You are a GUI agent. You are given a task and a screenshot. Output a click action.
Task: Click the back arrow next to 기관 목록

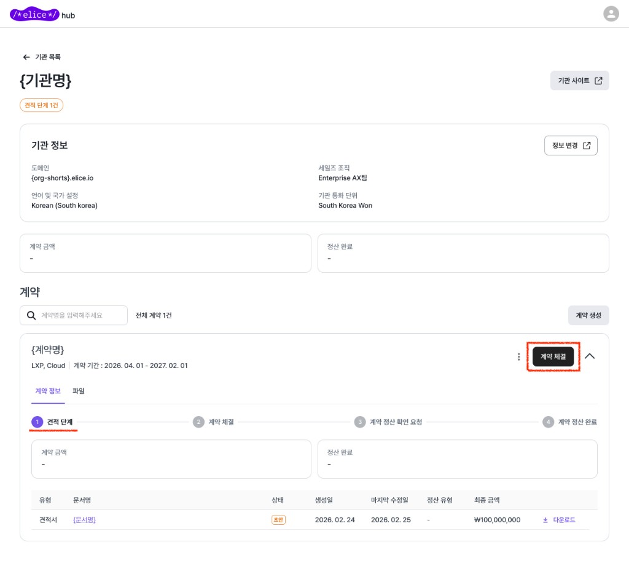point(26,57)
